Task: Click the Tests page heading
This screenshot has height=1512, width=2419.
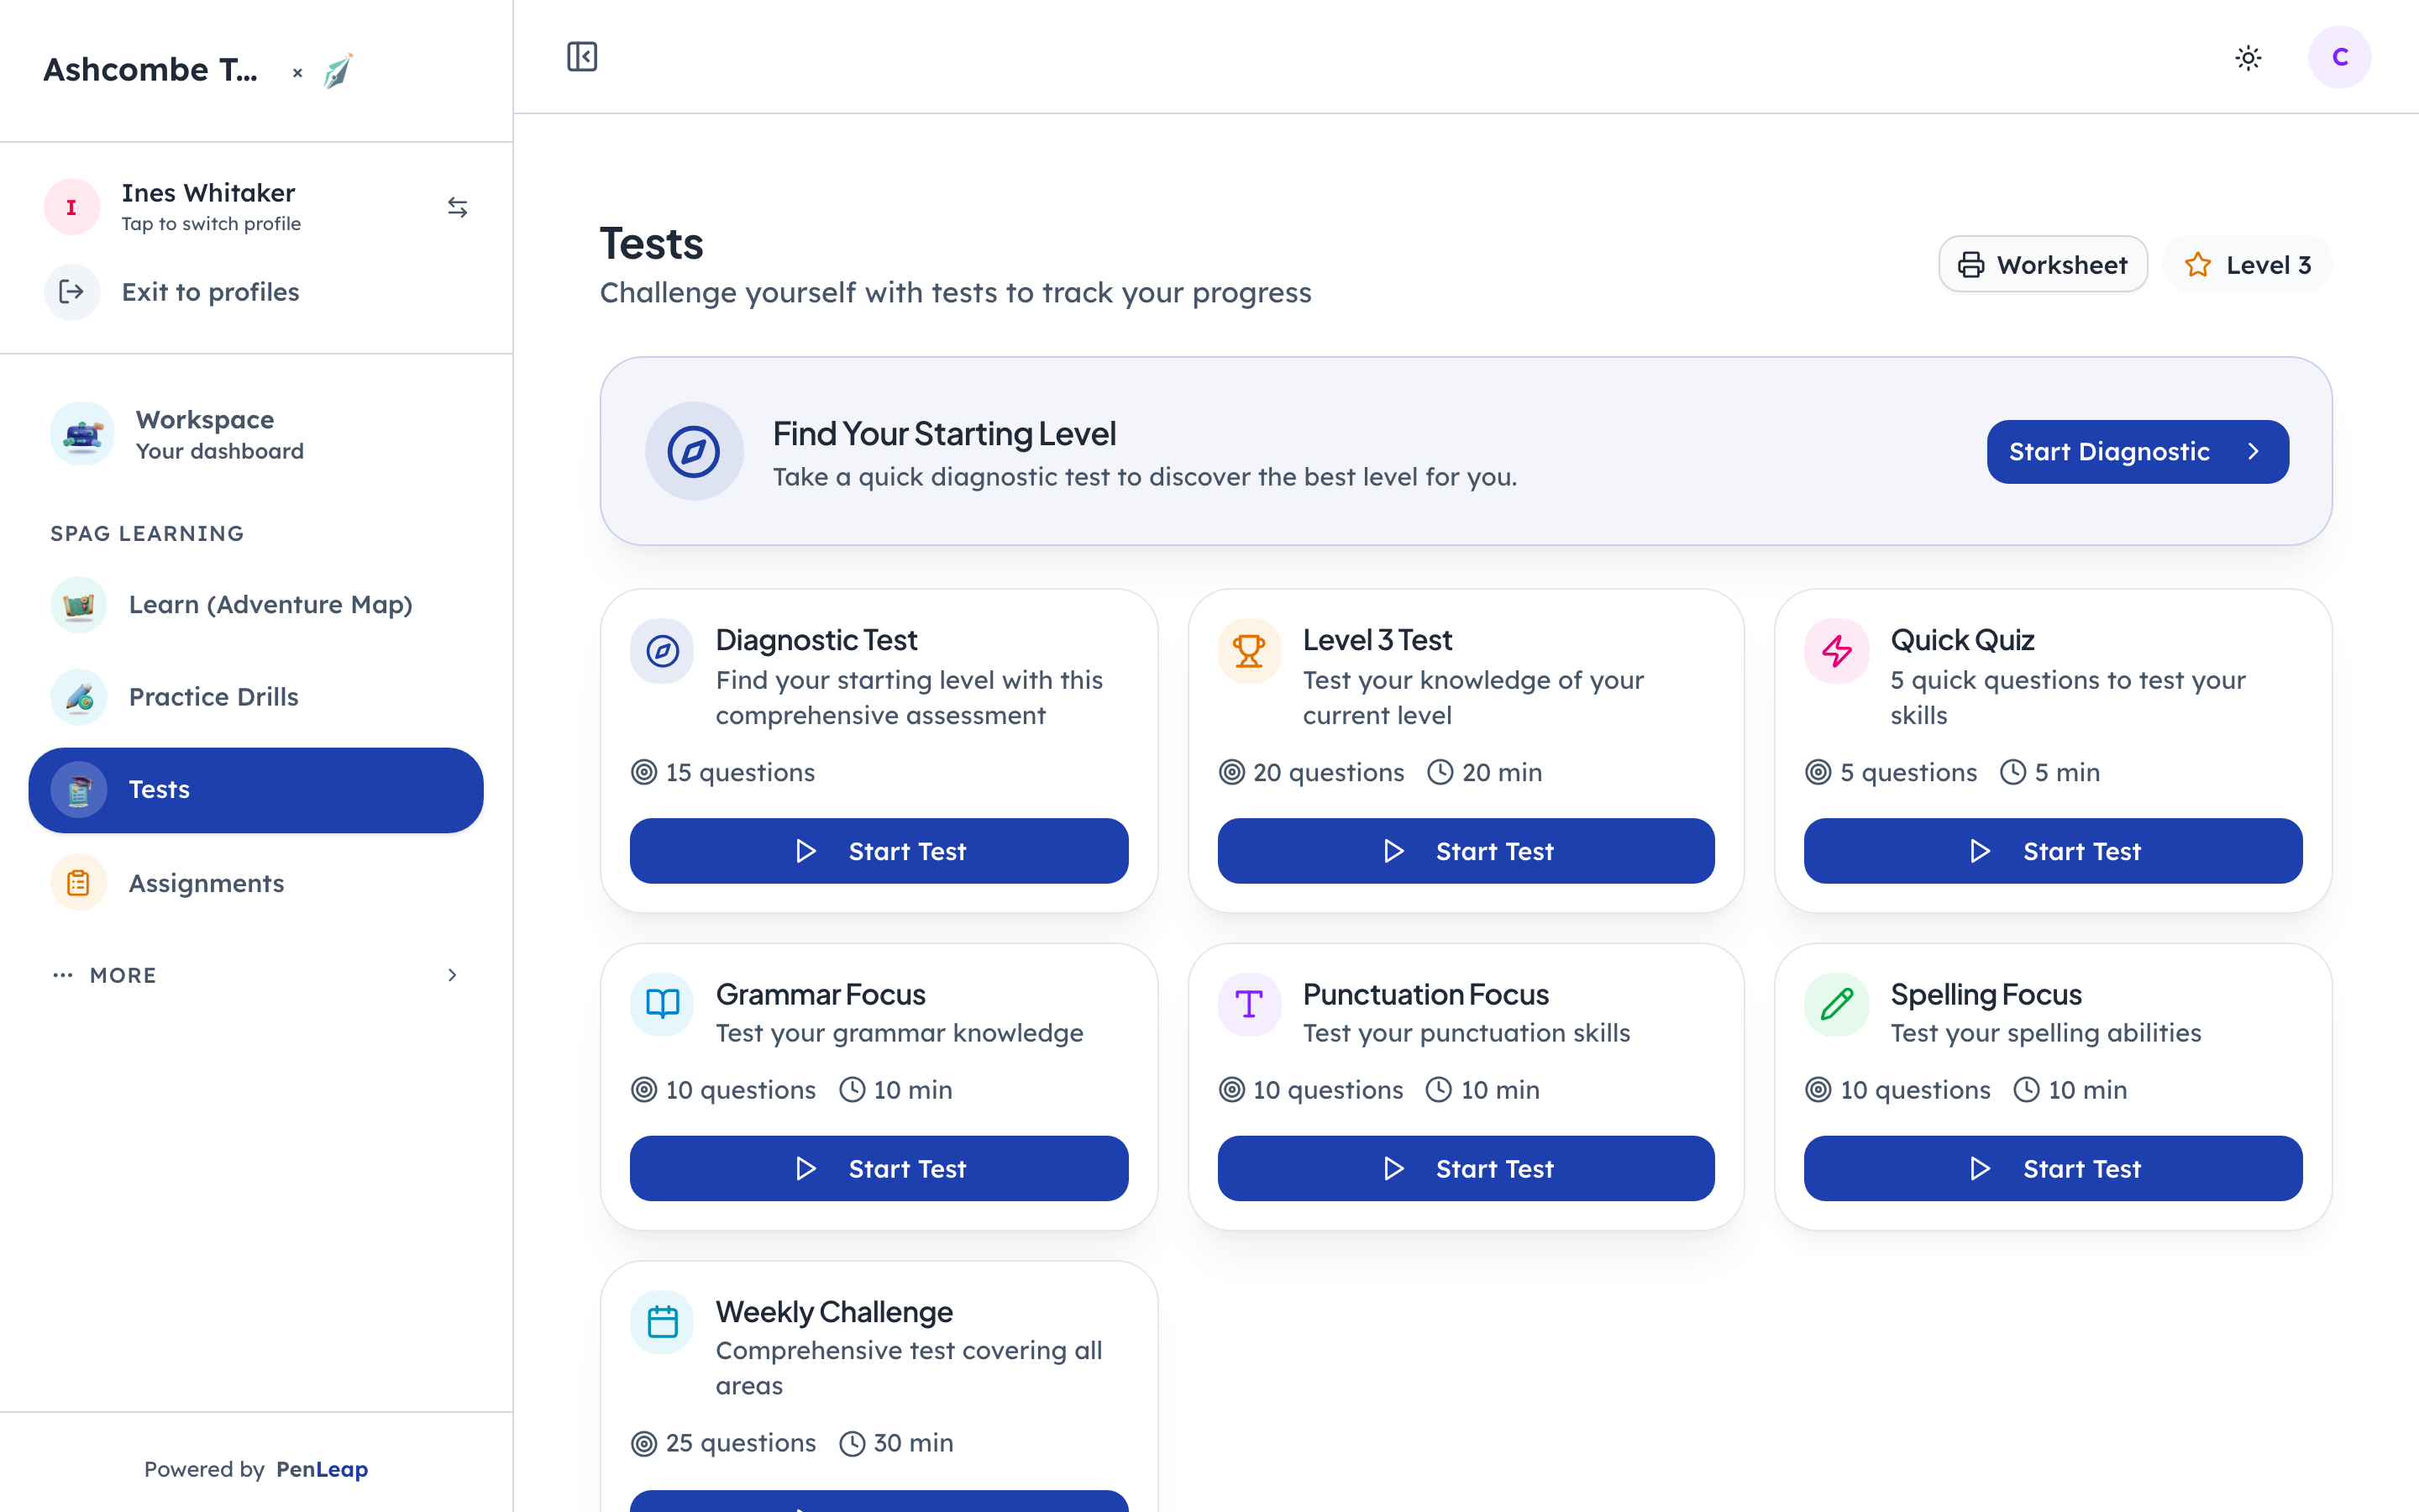Action: 652,244
